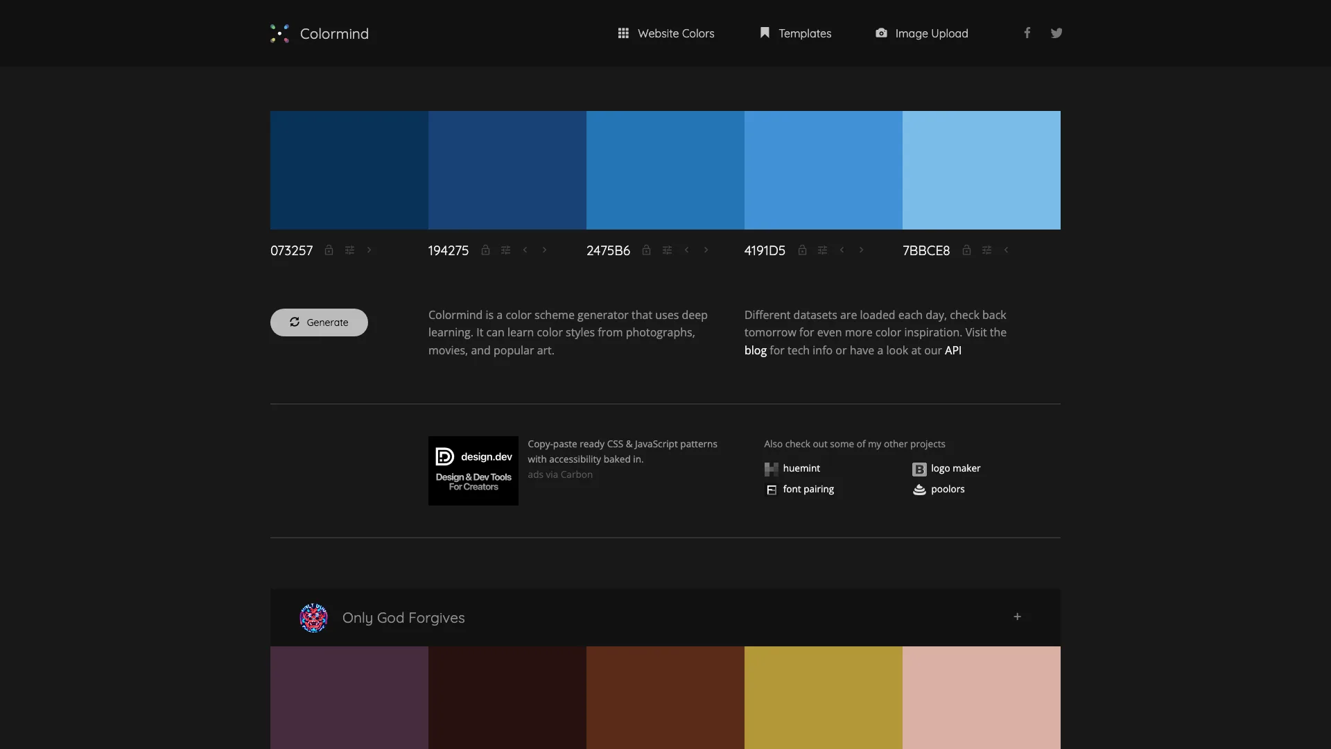Image resolution: width=1331 pixels, height=749 pixels.
Task: Open adjust sliders for color 7BBCE8
Action: (x=986, y=250)
